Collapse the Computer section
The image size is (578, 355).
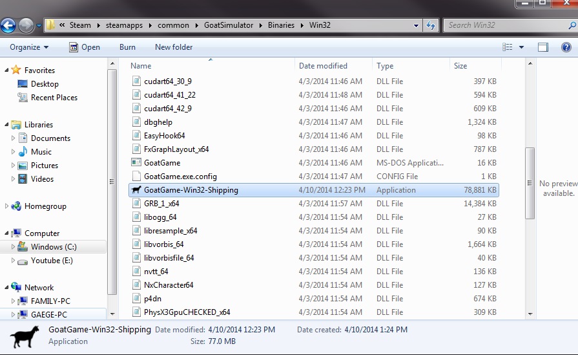tap(6, 233)
